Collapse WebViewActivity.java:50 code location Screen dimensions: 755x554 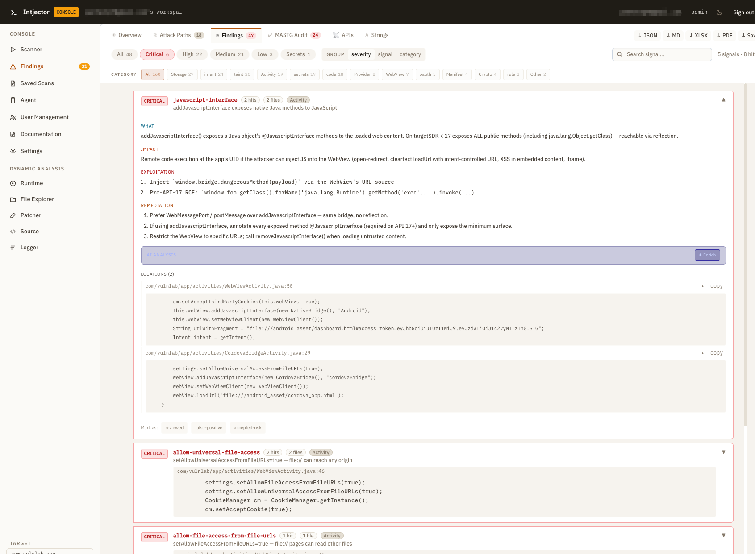702,286
